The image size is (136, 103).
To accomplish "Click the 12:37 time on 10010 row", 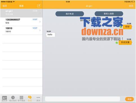I will [35, 28].
